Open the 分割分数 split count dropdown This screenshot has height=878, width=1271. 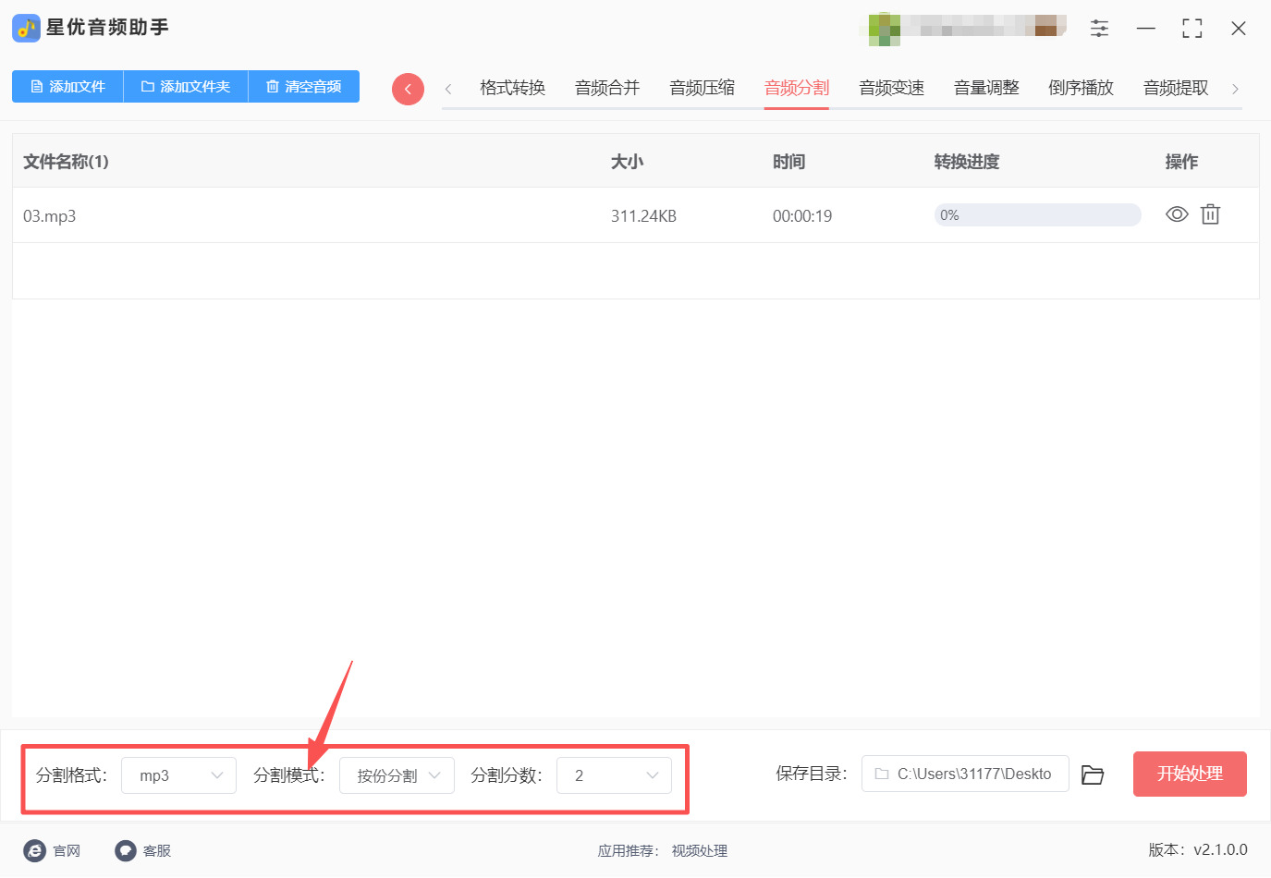614,775
